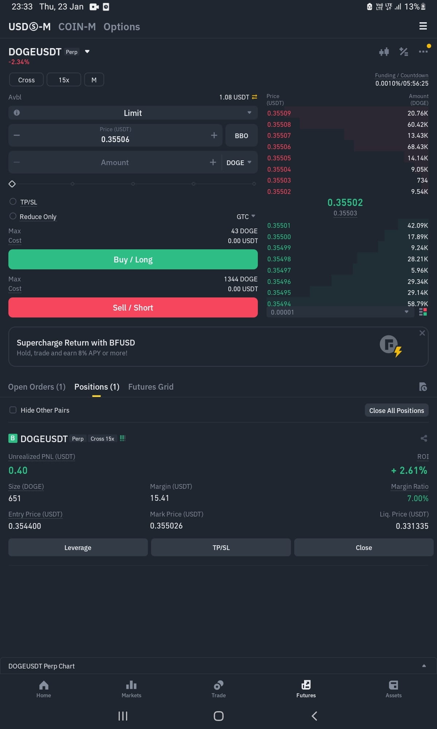437x729 pixels.
Task: Select the USDⓈ-M tab
Action: point(29,27)
